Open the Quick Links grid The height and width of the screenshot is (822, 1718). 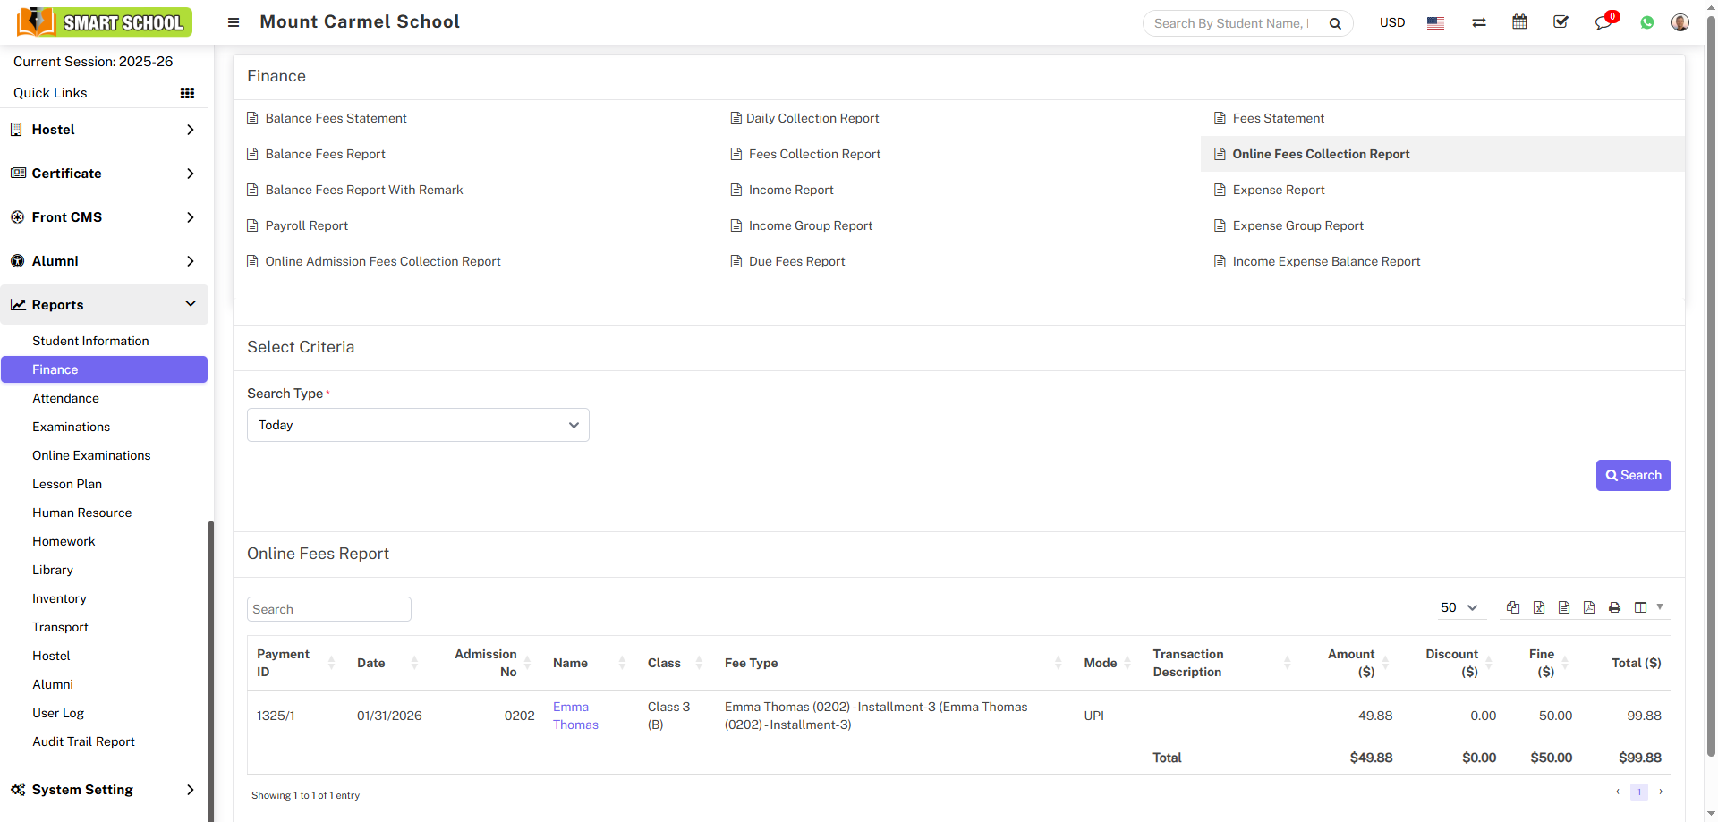187,93
